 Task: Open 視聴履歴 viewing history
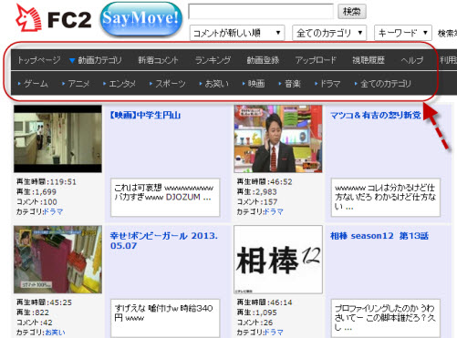click(369, 60)
